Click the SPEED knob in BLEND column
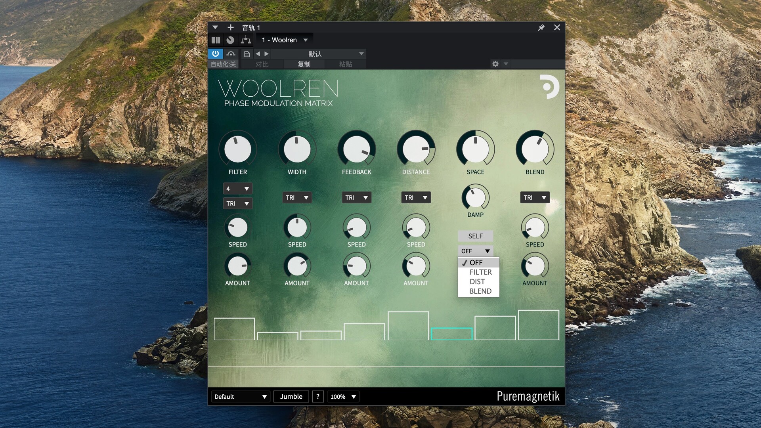The image size is (761, 428). [535, 227]
